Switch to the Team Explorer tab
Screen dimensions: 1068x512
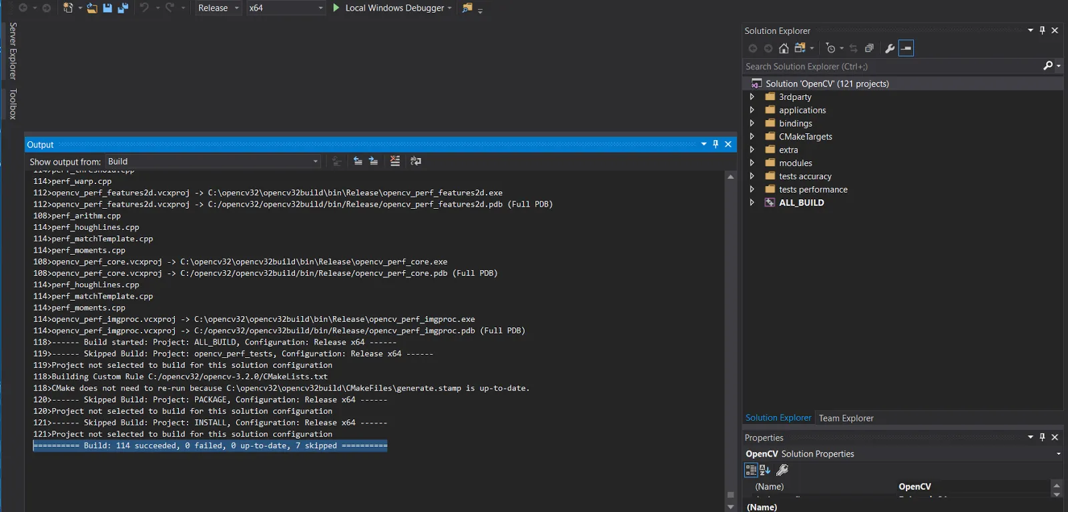(x=846, y=418)
